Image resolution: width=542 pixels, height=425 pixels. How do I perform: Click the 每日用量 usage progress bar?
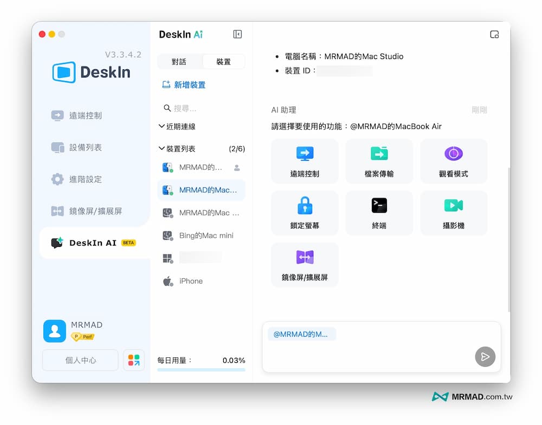click(201, 369)
